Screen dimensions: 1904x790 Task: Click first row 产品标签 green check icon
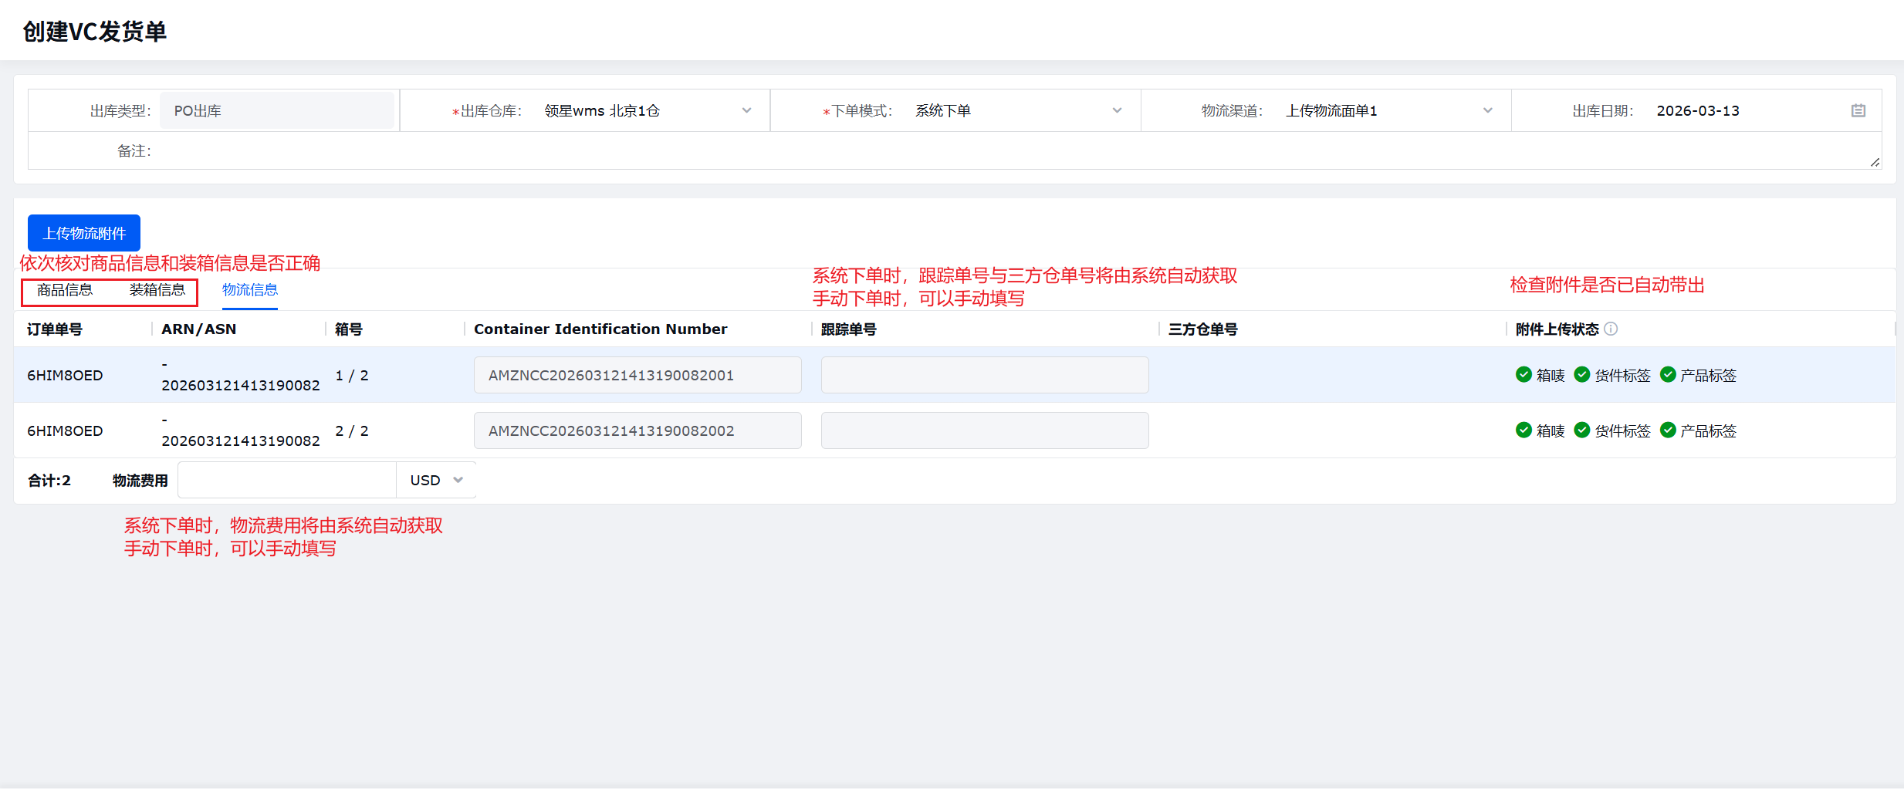[1668, 375]
